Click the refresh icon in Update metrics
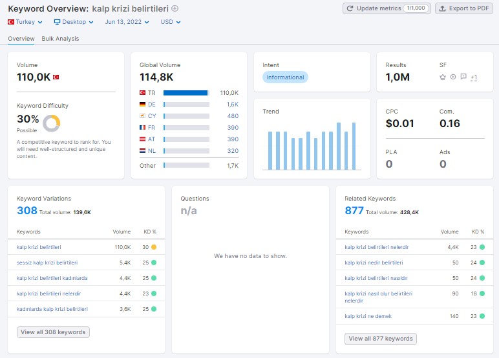The width and height of the screenshot is (499, 358). coord(350,8)
